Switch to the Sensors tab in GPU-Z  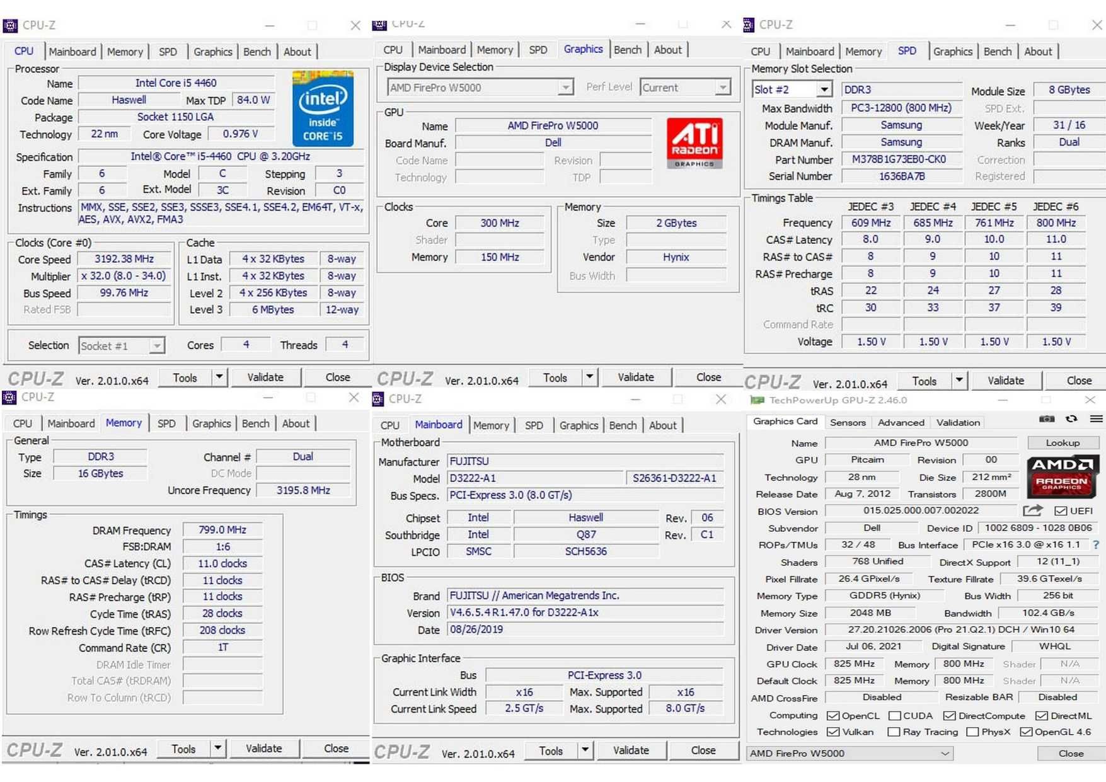pyautogui.click(x=848, y=422)
